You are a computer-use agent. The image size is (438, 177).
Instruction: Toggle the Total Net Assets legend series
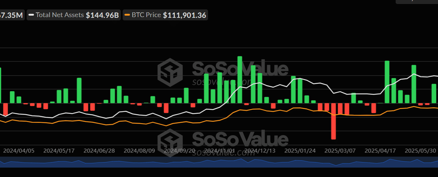74,15
